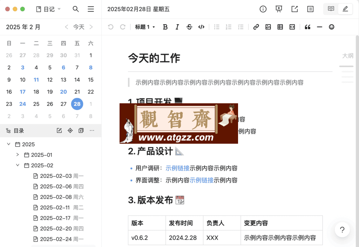Collapse the 2025-02 folder
Viewport: 359px width, 247px height.
click(x=18, y=165)
